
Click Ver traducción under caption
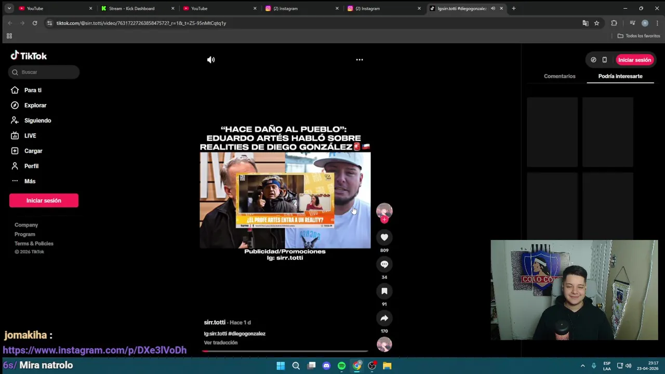pyautogui.click(x=221, y=343)
